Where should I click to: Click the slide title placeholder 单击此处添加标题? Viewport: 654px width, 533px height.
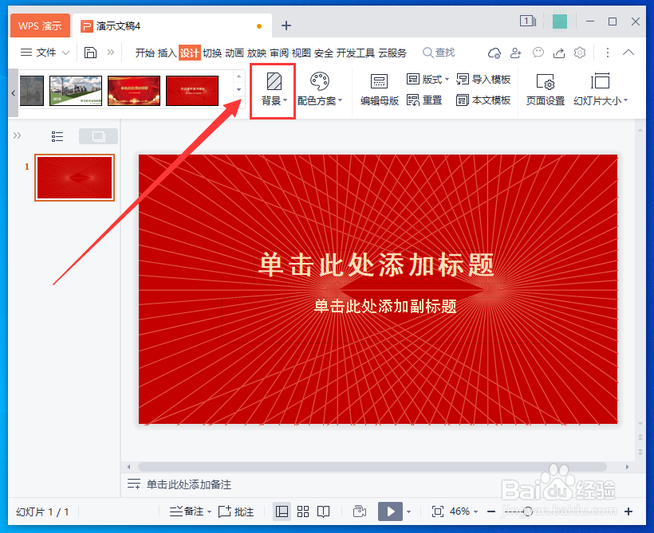376,265
